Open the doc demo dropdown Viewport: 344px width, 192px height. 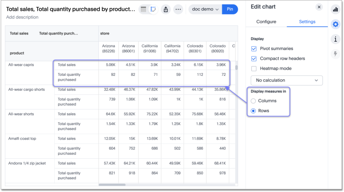pos(205,9)
